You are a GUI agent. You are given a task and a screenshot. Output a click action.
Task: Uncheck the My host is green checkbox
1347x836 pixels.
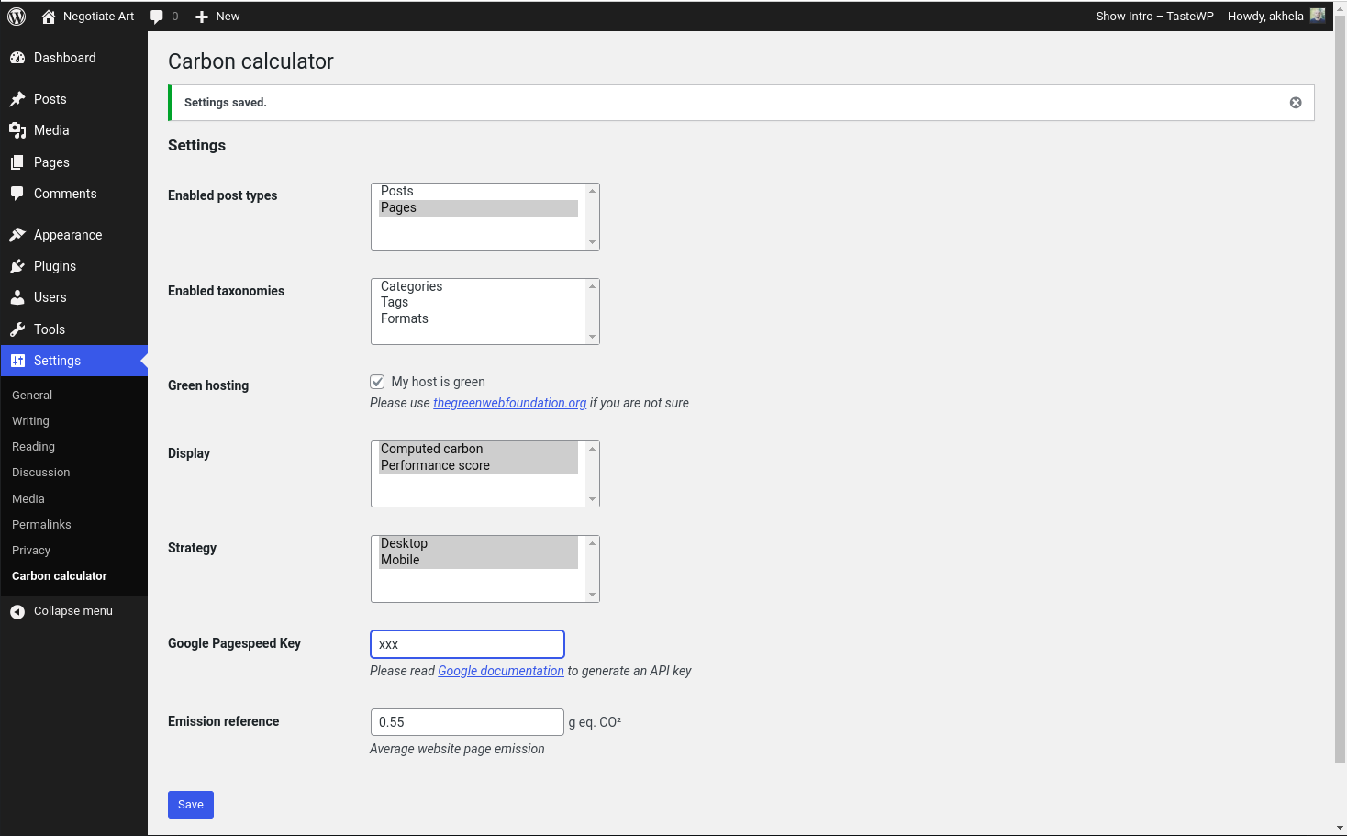click(377, 382)
